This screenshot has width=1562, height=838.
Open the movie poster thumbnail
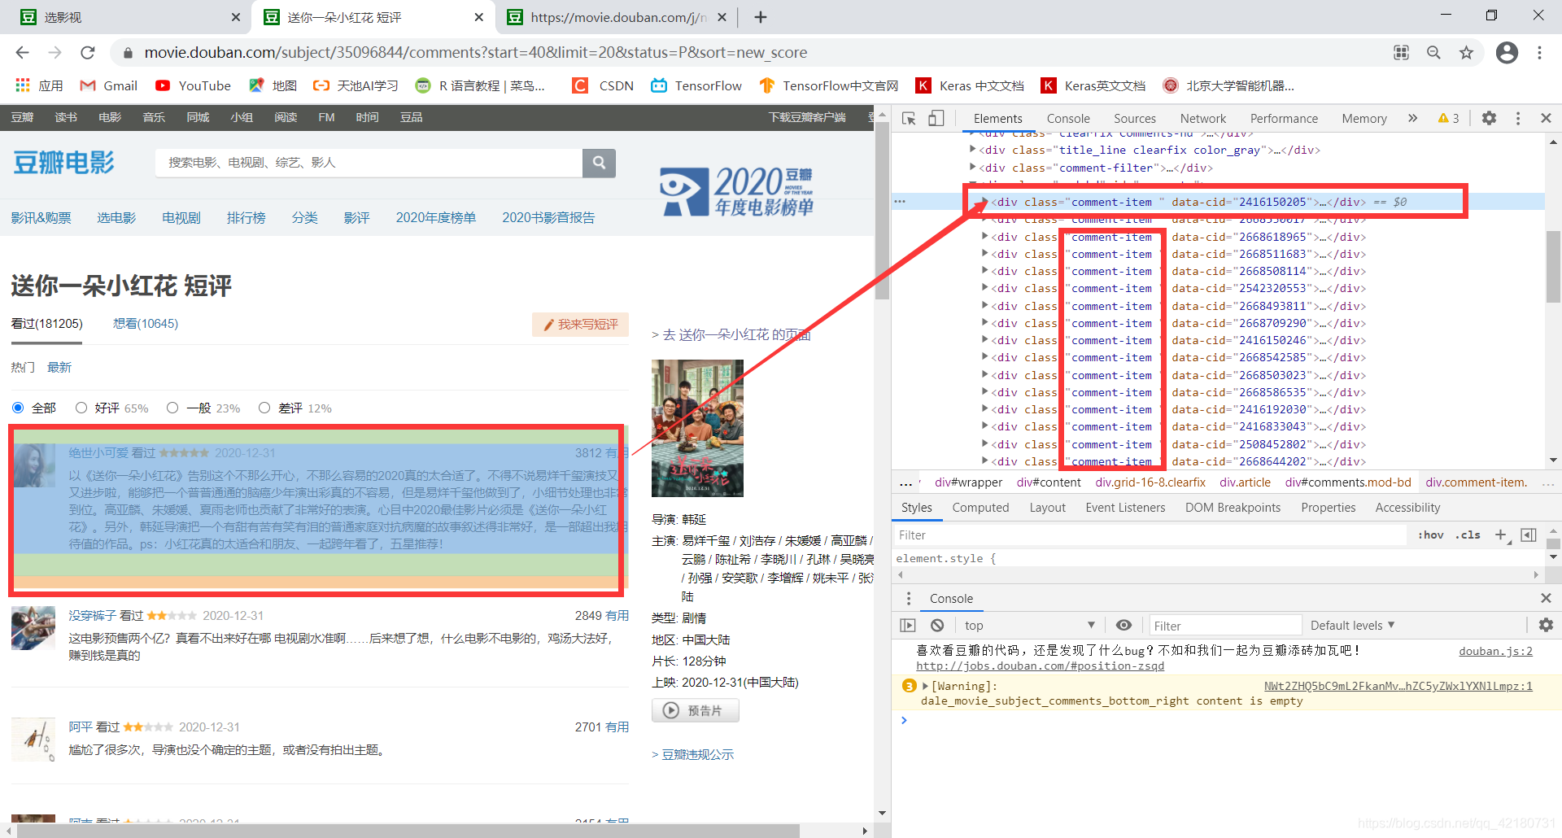click(697, 428)
